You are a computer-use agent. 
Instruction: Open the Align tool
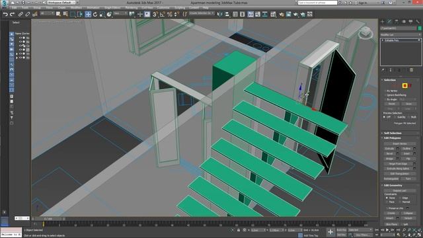[x=227, y=15]
